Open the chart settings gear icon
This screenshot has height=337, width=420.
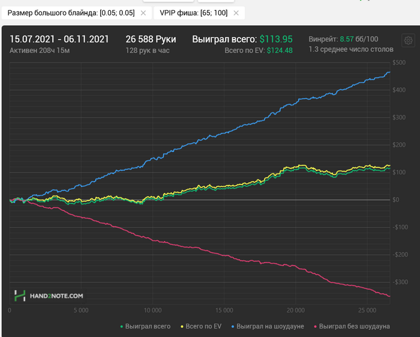408,40
